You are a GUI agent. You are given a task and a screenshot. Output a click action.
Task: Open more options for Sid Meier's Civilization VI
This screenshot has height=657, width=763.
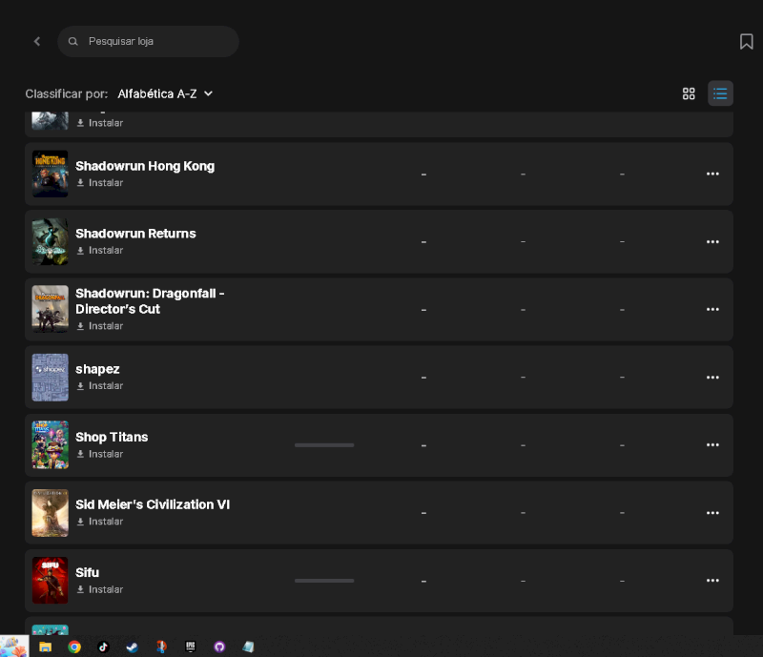coord(712,513)
